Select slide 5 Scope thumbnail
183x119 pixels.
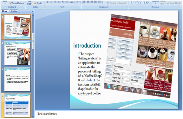click(17, 79)
